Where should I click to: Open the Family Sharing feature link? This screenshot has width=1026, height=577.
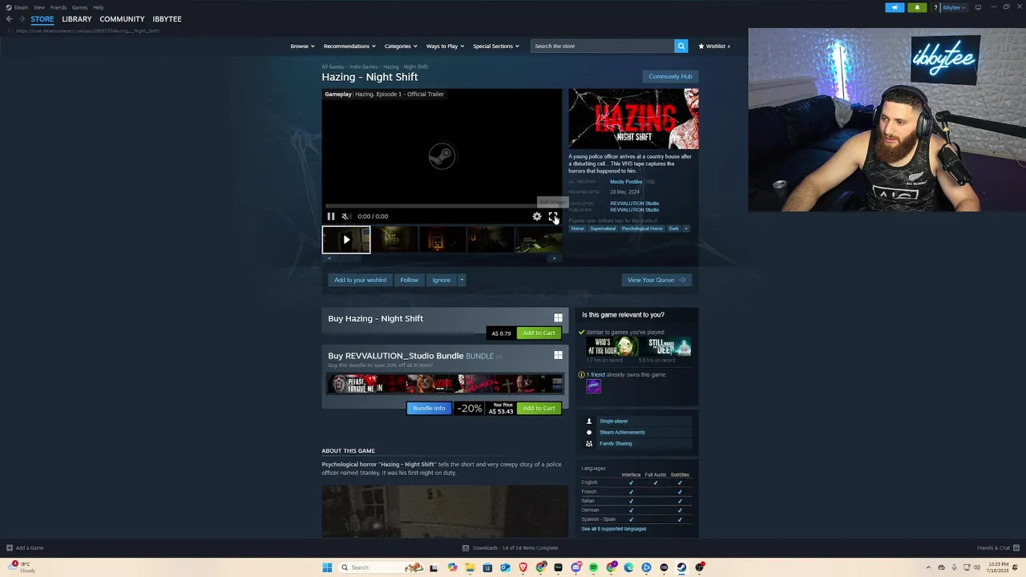coord(616,443)
